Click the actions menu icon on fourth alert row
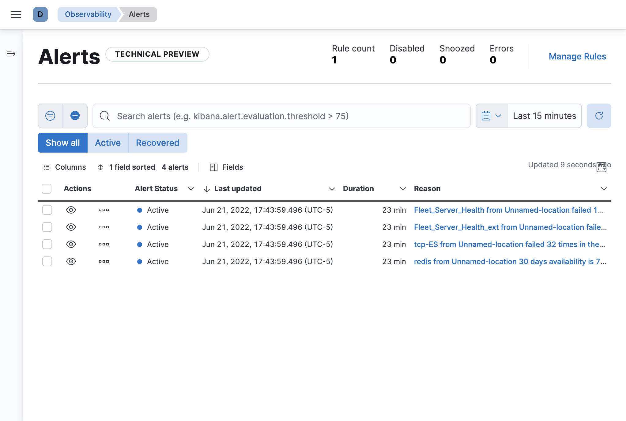Image resolution: width=626 pixels, height=421 pixels. click(103, 261)
